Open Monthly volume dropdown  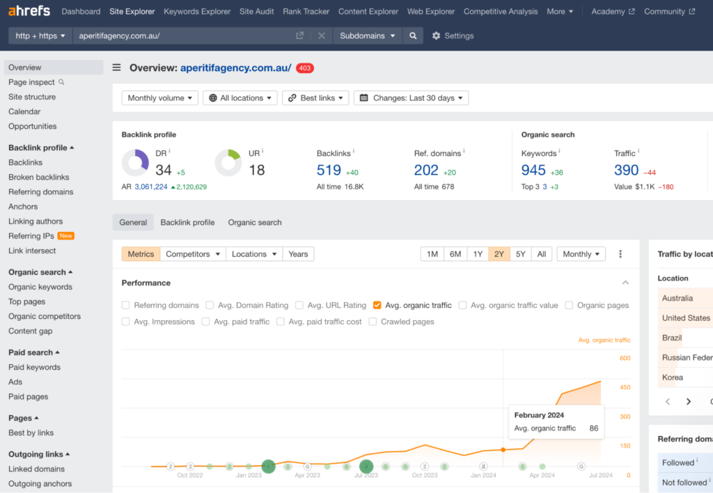[159, 97]
